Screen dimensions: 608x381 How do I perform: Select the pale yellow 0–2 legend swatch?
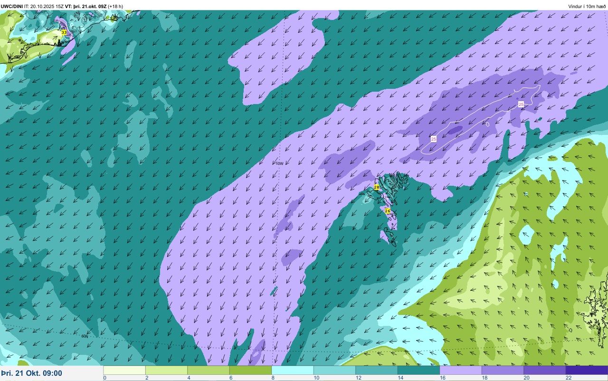124,370
